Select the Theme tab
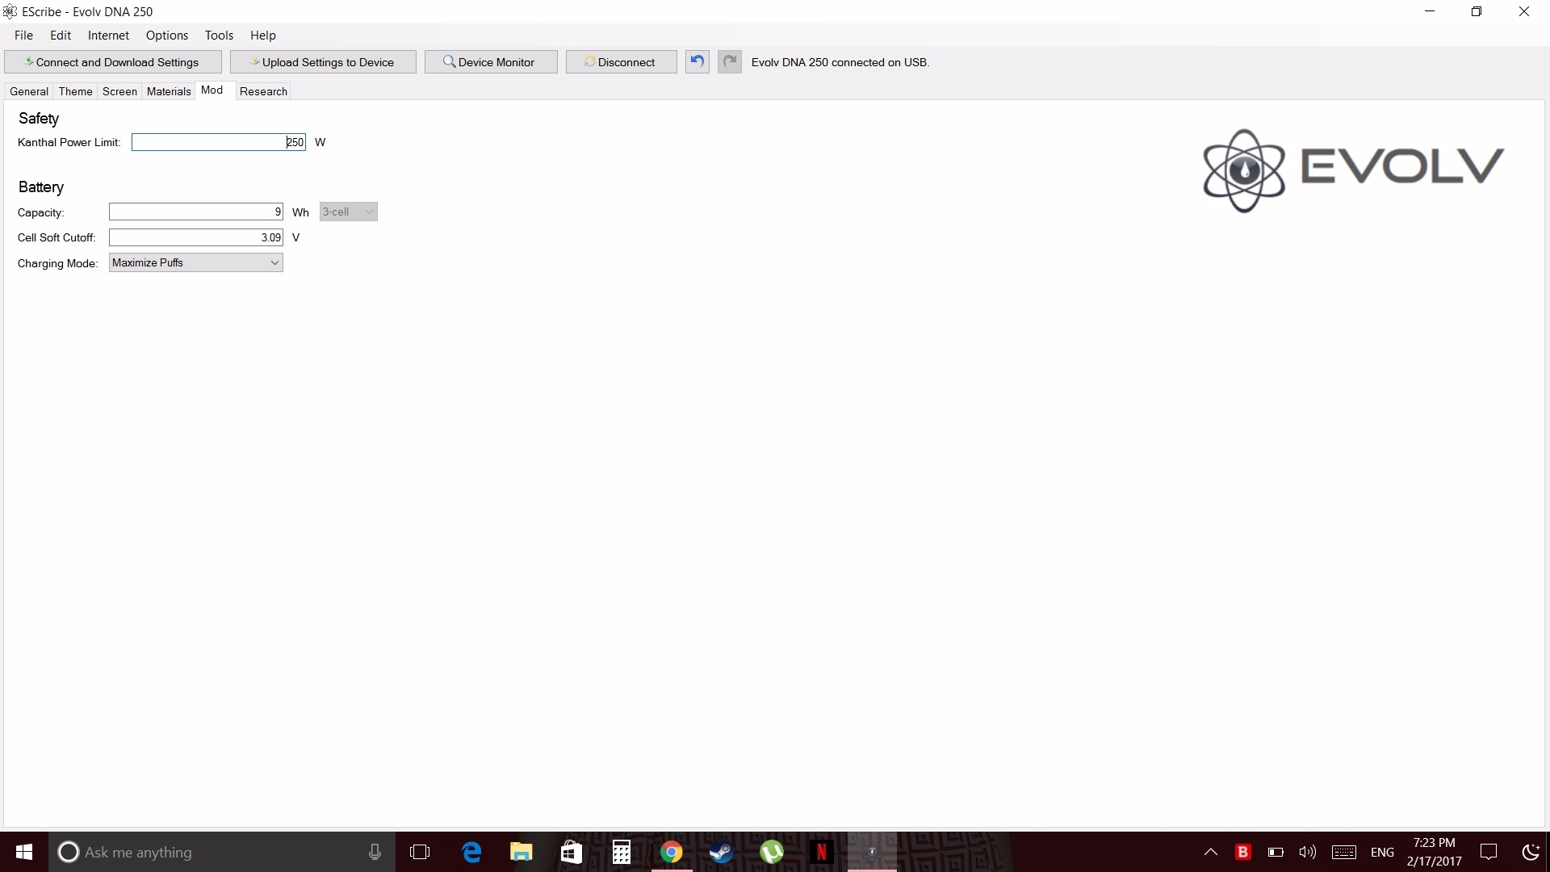1550x872 pixels. [x=75, y=91]
